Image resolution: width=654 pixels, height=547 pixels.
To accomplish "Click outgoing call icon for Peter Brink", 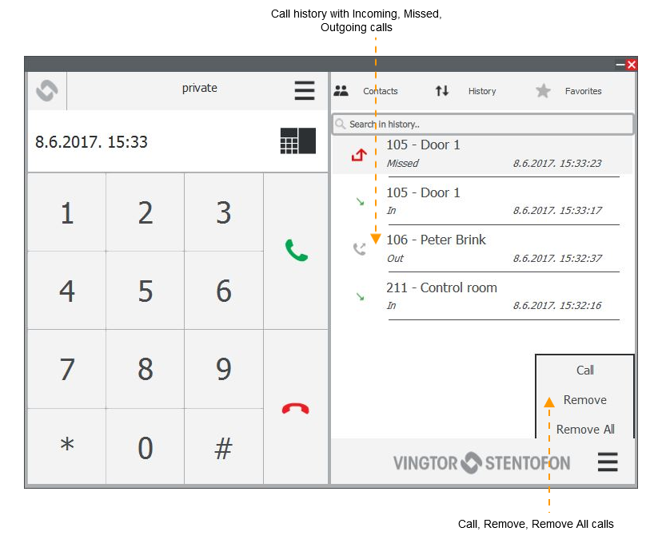I will (x=360, y=248).
